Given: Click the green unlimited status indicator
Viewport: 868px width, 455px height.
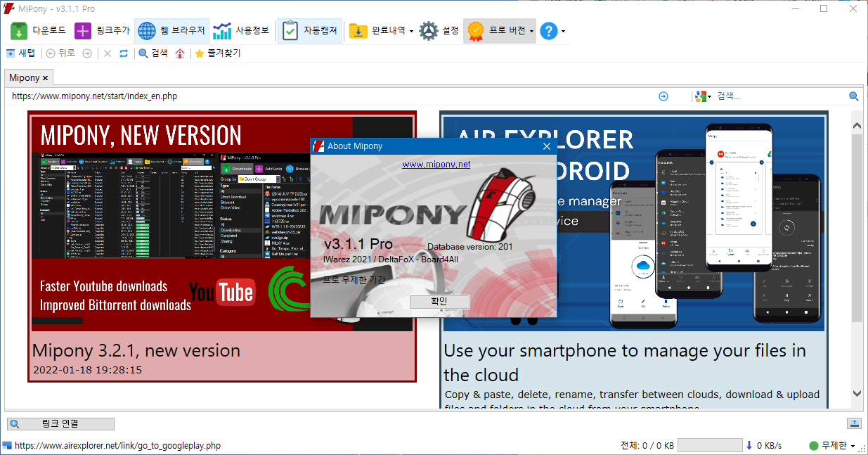Looking at the screenshot, I should [814, 445].
